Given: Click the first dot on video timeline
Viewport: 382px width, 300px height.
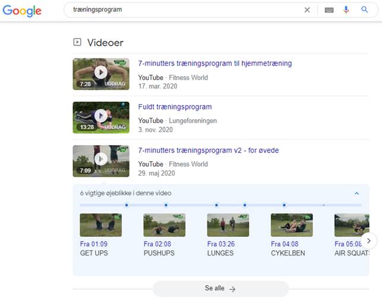Looking at the screenshot, I should pos(127,205).
